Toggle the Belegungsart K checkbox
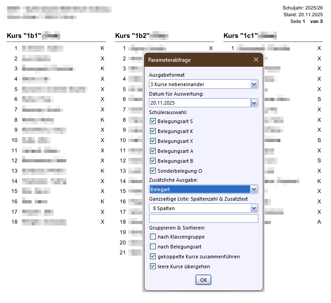The width and height of the screenshot is (331, 303). tap(153, 131)
